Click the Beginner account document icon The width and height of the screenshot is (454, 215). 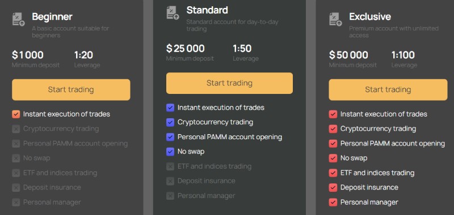[19, 19]
